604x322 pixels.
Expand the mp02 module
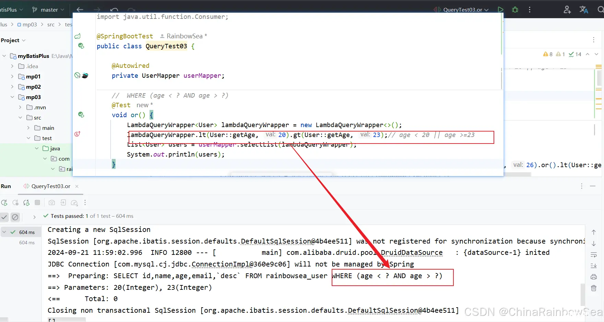pos(12,87)
